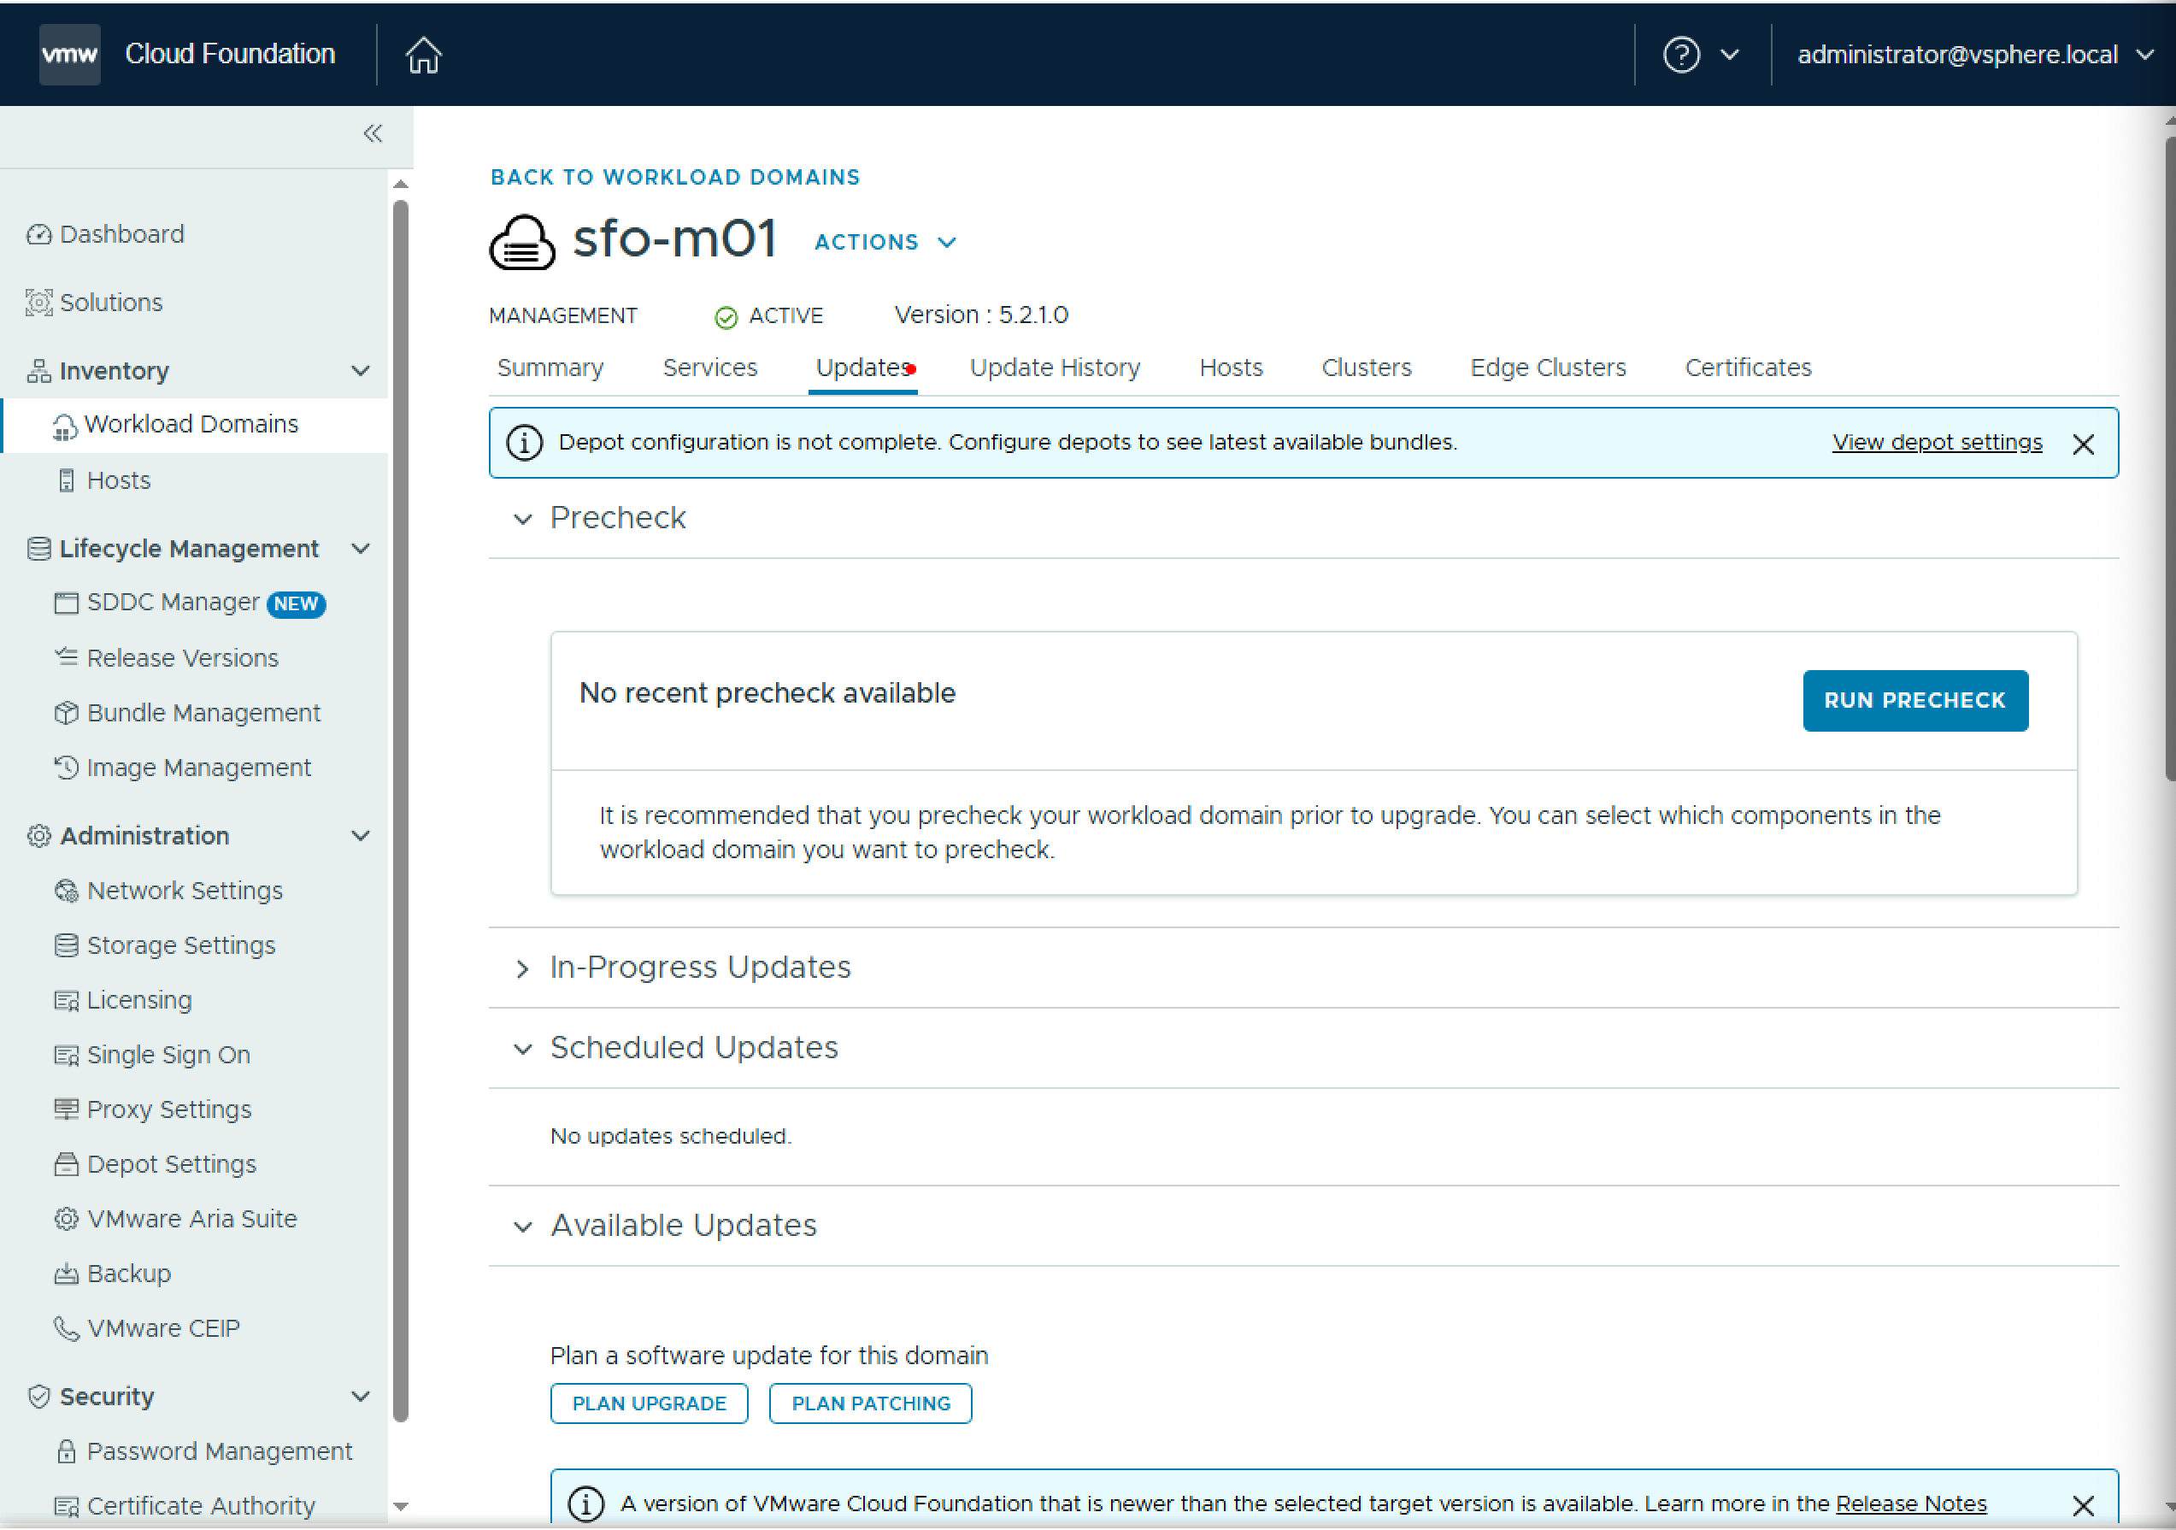Click the RUN PRECHECK button
This screenshot has width=2176, height=1530.
[x=1914, y=701]
